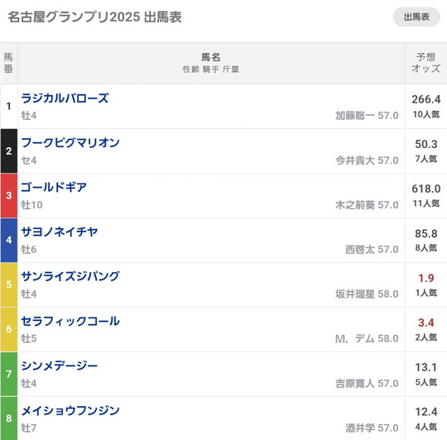Image resolution: width=447 pixels, height=440 pixels.
Task: Click jockey name 坂井瑠星
Action: (x=355, y=294)
